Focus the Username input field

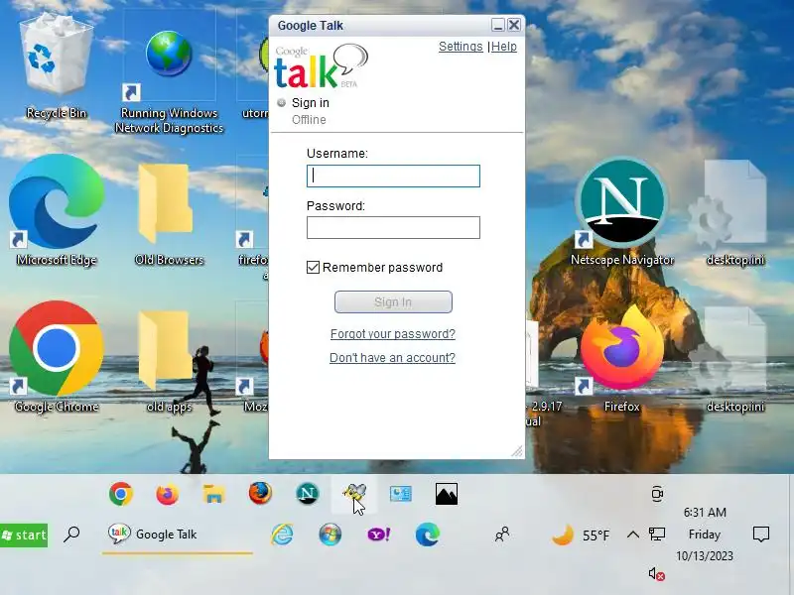(393, 177)
